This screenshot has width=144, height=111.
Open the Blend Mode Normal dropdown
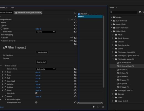(45, 32)
